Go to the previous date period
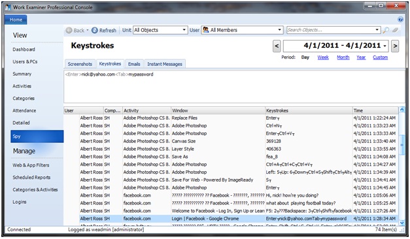Viewport: 410px width, 239px height. click(277, 46)
